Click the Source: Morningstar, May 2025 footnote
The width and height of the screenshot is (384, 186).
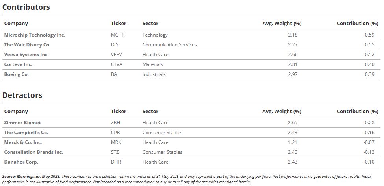pyautogui.click(x=32, y=176)
